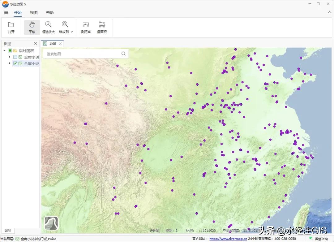This screenshot has height=242, width=334.
Task: Activate the 框选放大 box zoom tool
Action: point(48,25)
